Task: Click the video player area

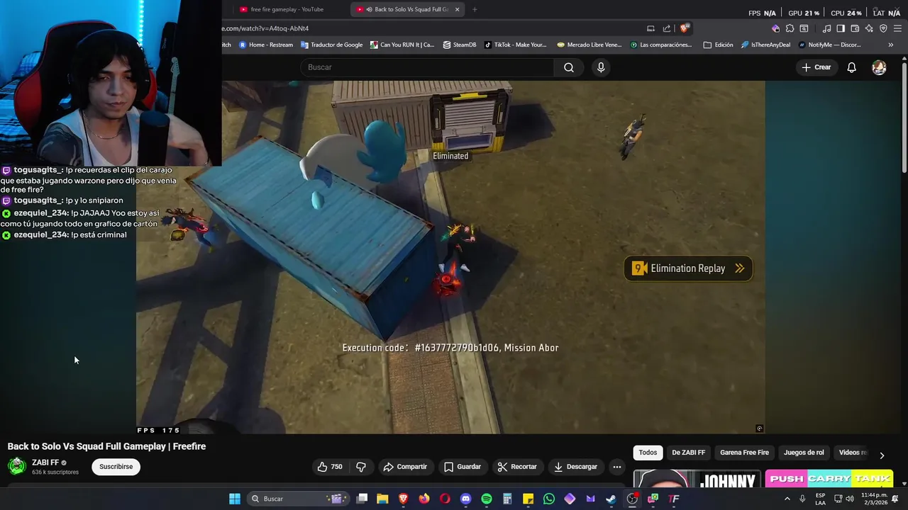Action: [450, 256]
